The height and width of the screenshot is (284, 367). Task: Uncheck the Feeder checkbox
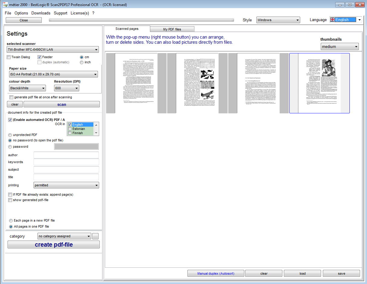40,57
